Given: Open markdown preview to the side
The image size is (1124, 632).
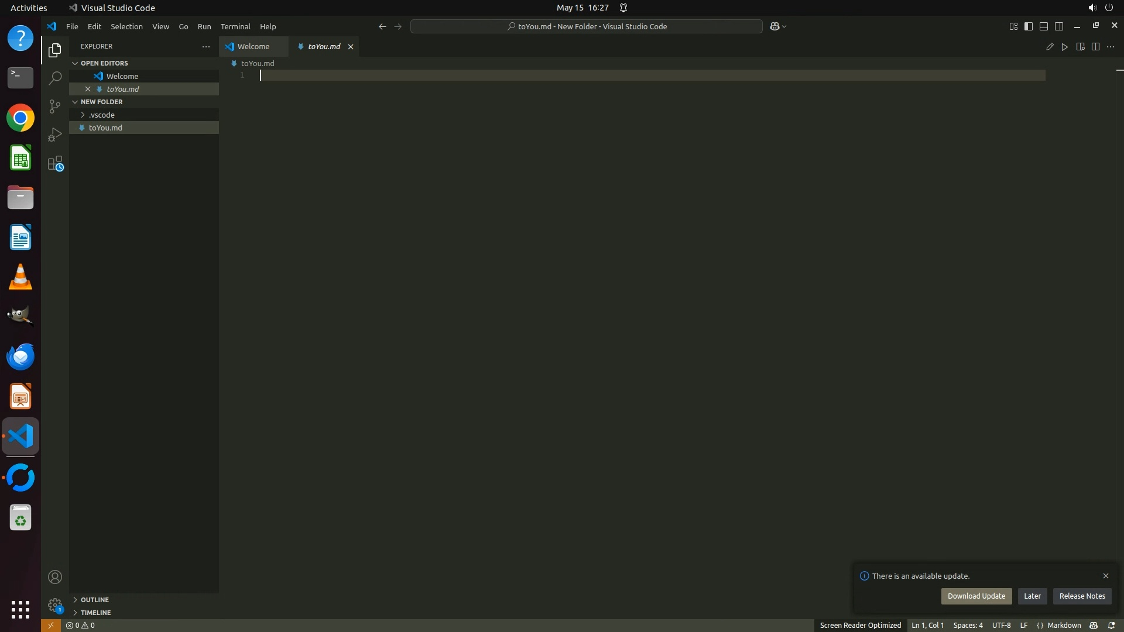Looking at the screenshot, I should coord(1080,47).
